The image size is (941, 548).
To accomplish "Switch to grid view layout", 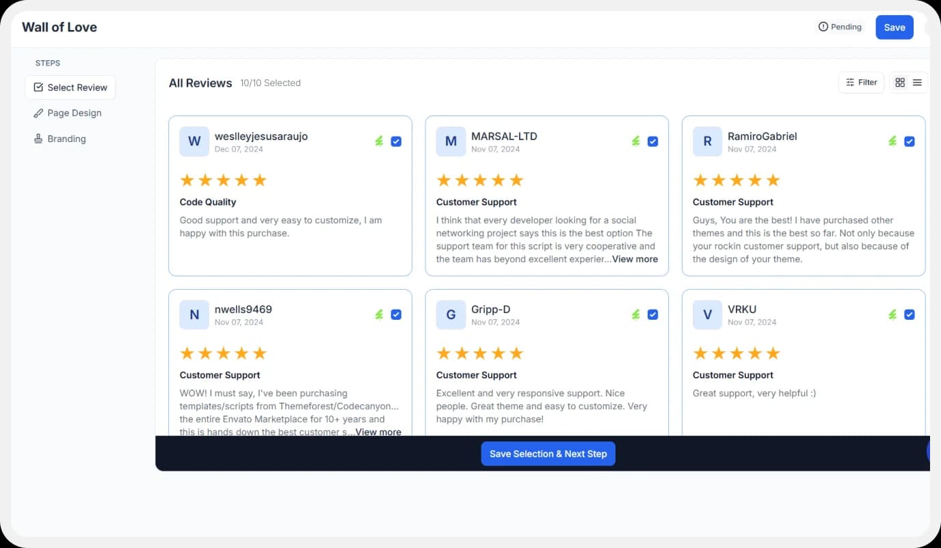I will click(x=900, y=82).
